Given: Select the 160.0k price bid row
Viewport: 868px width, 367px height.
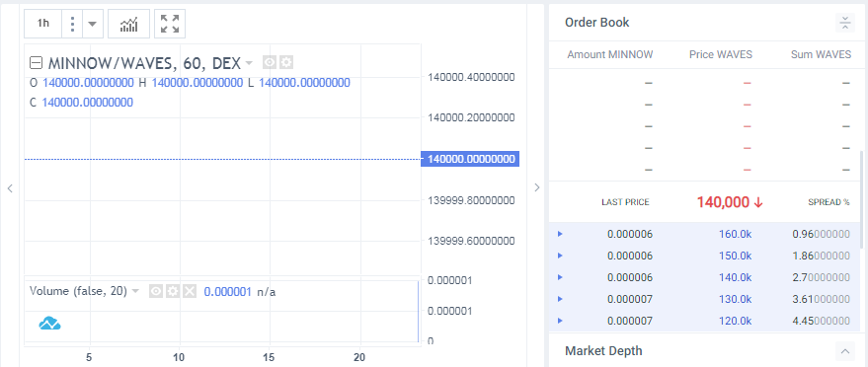Looking at the screenshot, I should (705, 234).
